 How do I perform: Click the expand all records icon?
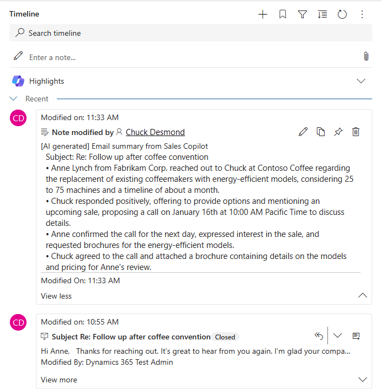click(x=322, y=14)
